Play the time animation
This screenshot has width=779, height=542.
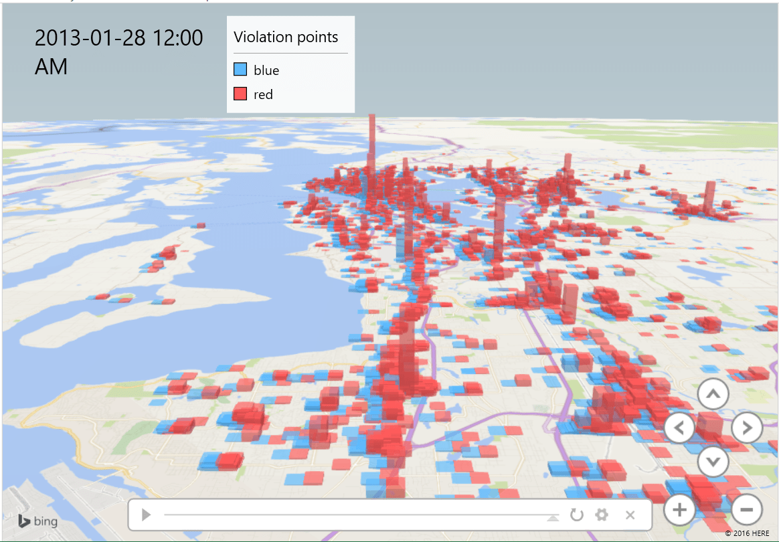[147, 515]
